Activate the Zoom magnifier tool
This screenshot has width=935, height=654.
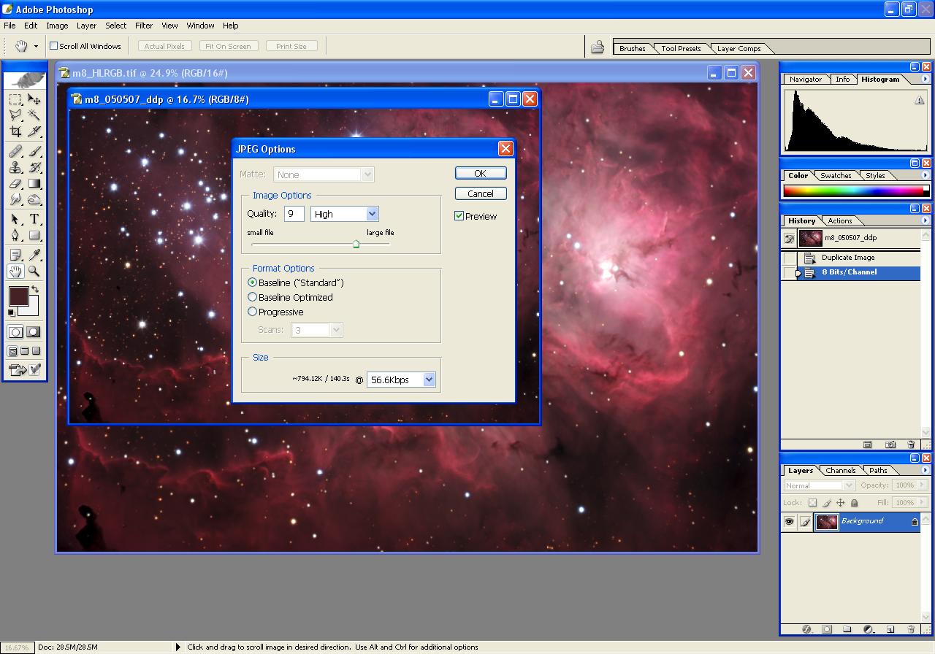(34, 272)
